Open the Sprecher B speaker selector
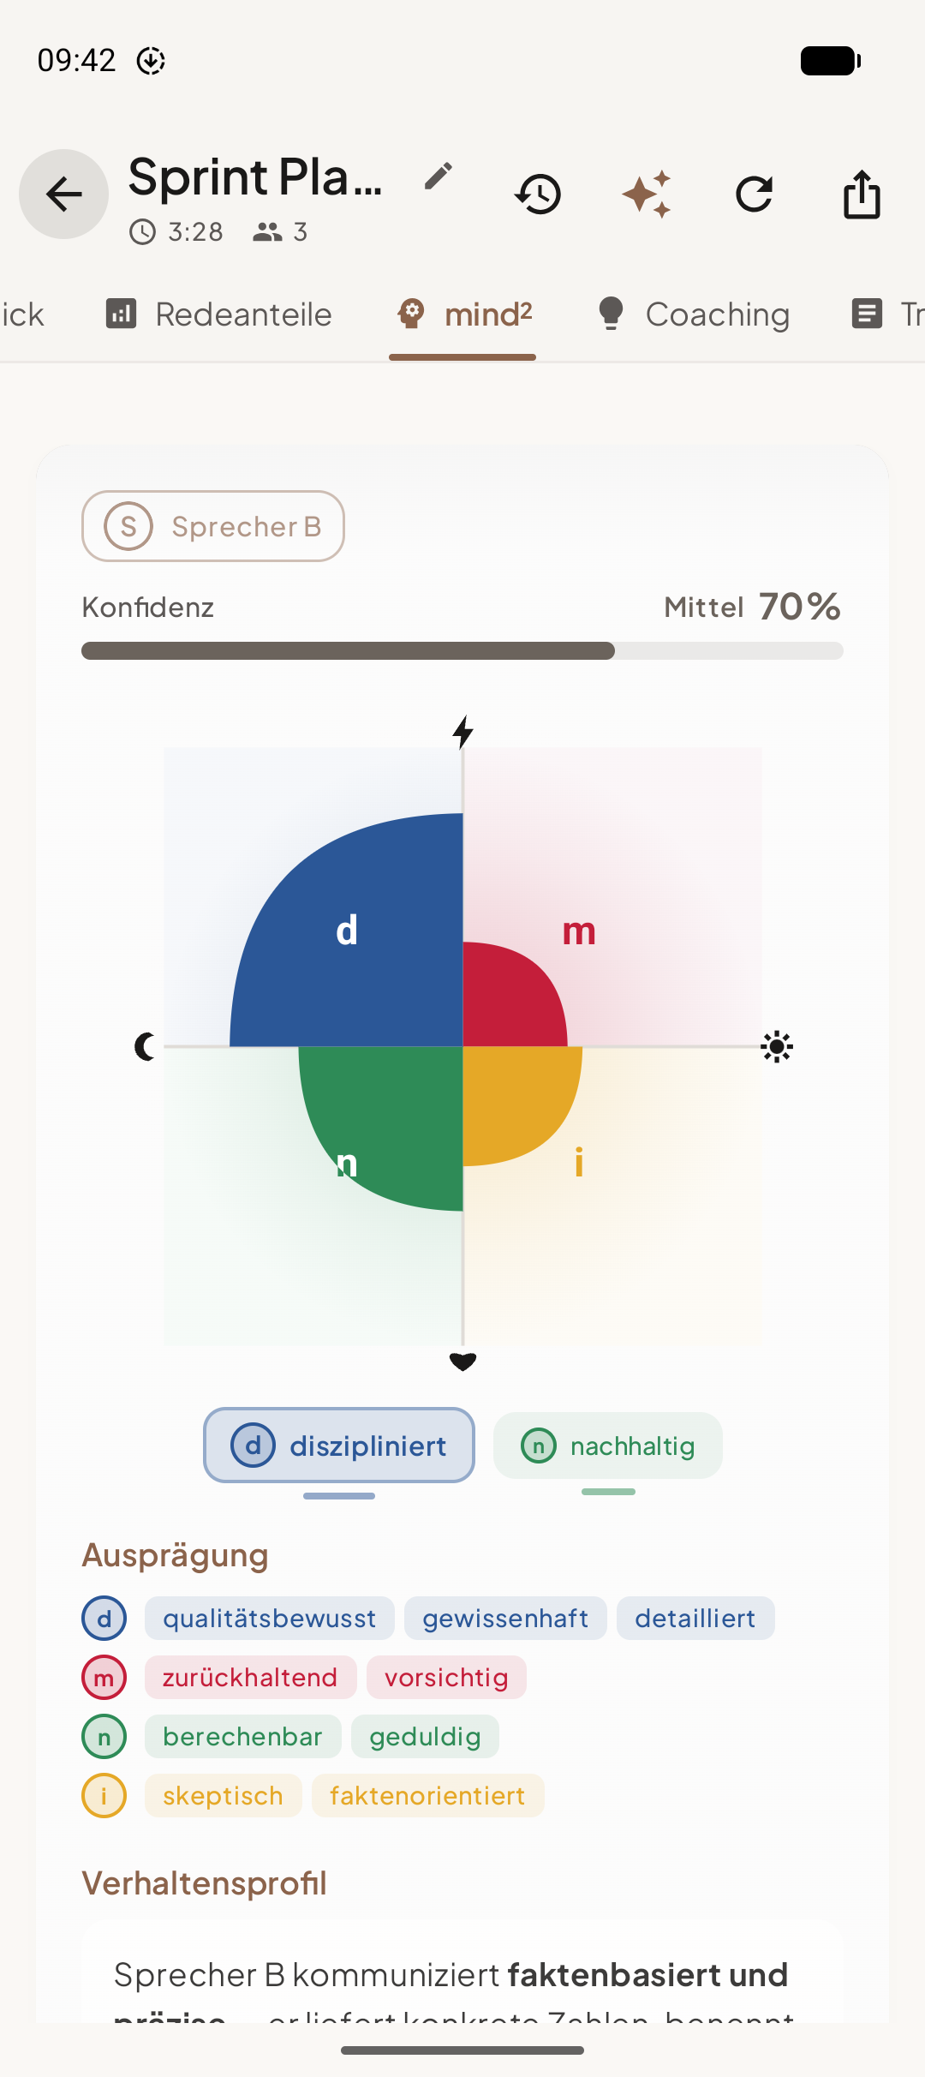This screenshot has height=2077, width=925. click(x=212, y=526)
